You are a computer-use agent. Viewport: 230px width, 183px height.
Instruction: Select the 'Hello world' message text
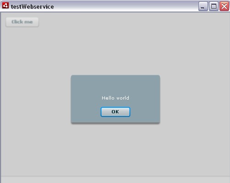pos(115,98)
